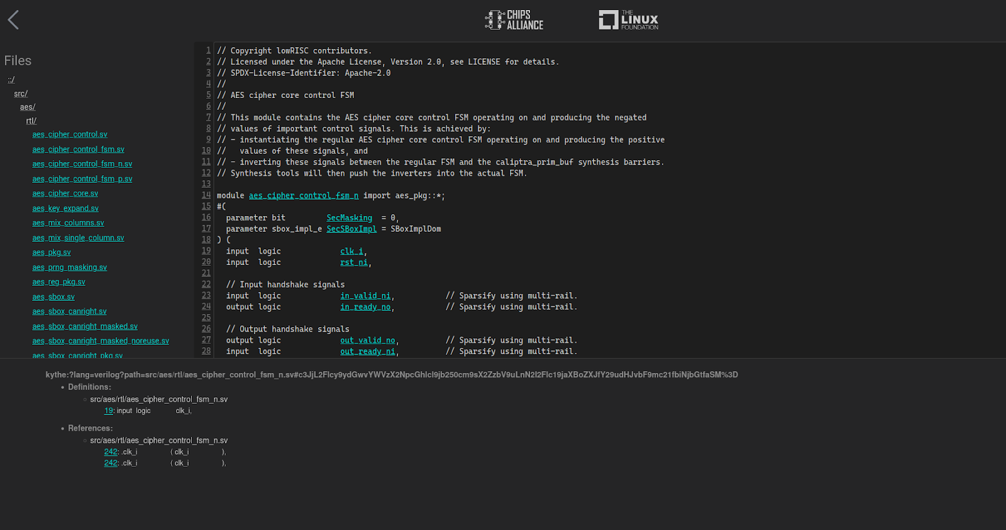Open the root ::/ directory
Image resolution: width=1006 pixels, height=530 pixels.
coord(11,80)
